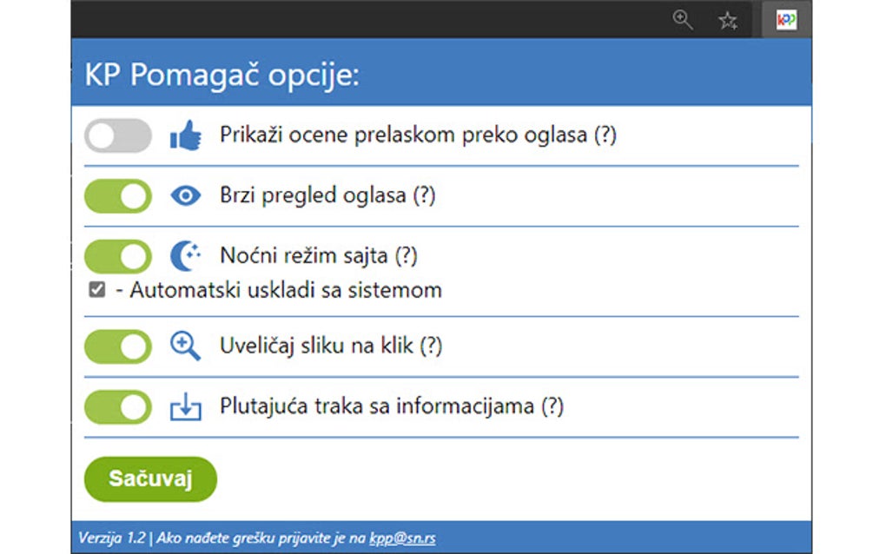
Task: Turn off the Noćni režim sajta toggle
Action: [x=118, y=256]
